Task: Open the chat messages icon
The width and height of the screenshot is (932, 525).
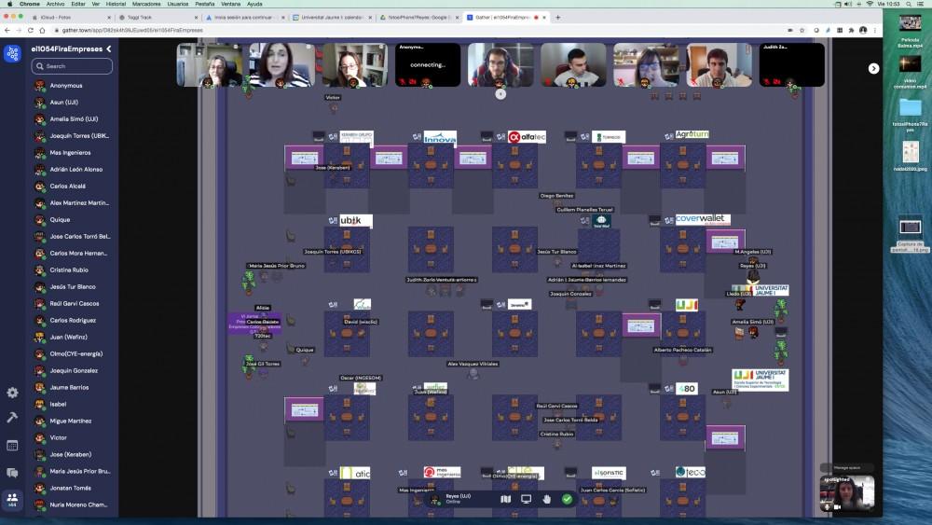Action: click(x=12, y=473)
